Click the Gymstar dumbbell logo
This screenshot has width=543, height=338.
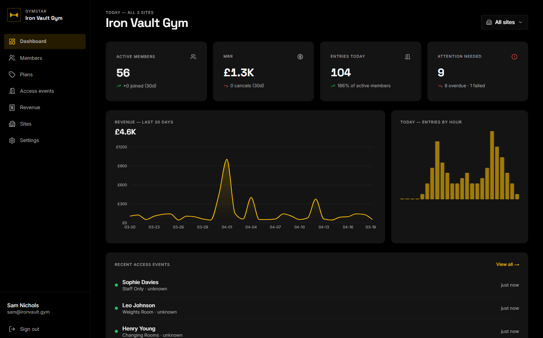pyautogui.click(x=14, y=15)
